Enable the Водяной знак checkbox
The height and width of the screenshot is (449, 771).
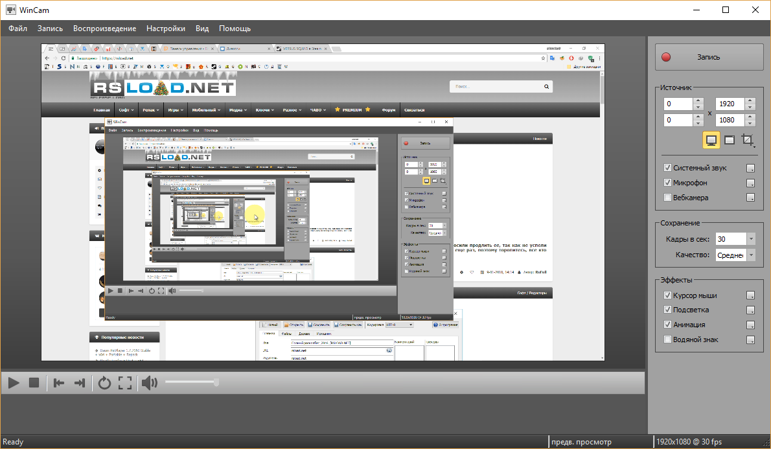(x=667, y=339)
